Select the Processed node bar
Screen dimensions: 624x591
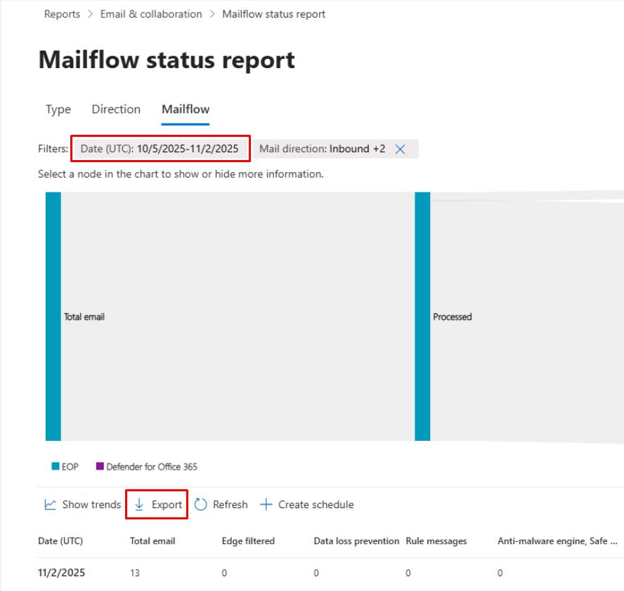click(422, 317)
